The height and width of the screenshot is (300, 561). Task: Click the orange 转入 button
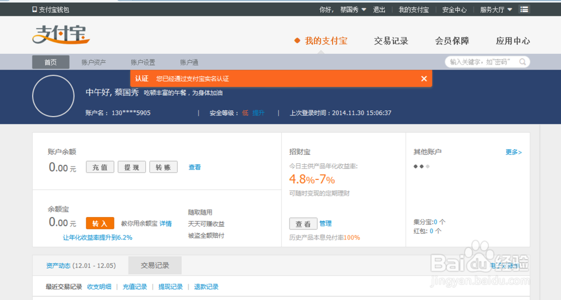(100, 223)
